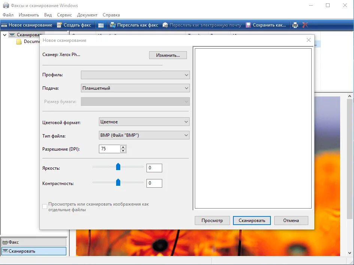Screen dimensions: 354x265
Task: Click the New Scan toolbar button (Новое сканирование)
Action: click(27, 25)
